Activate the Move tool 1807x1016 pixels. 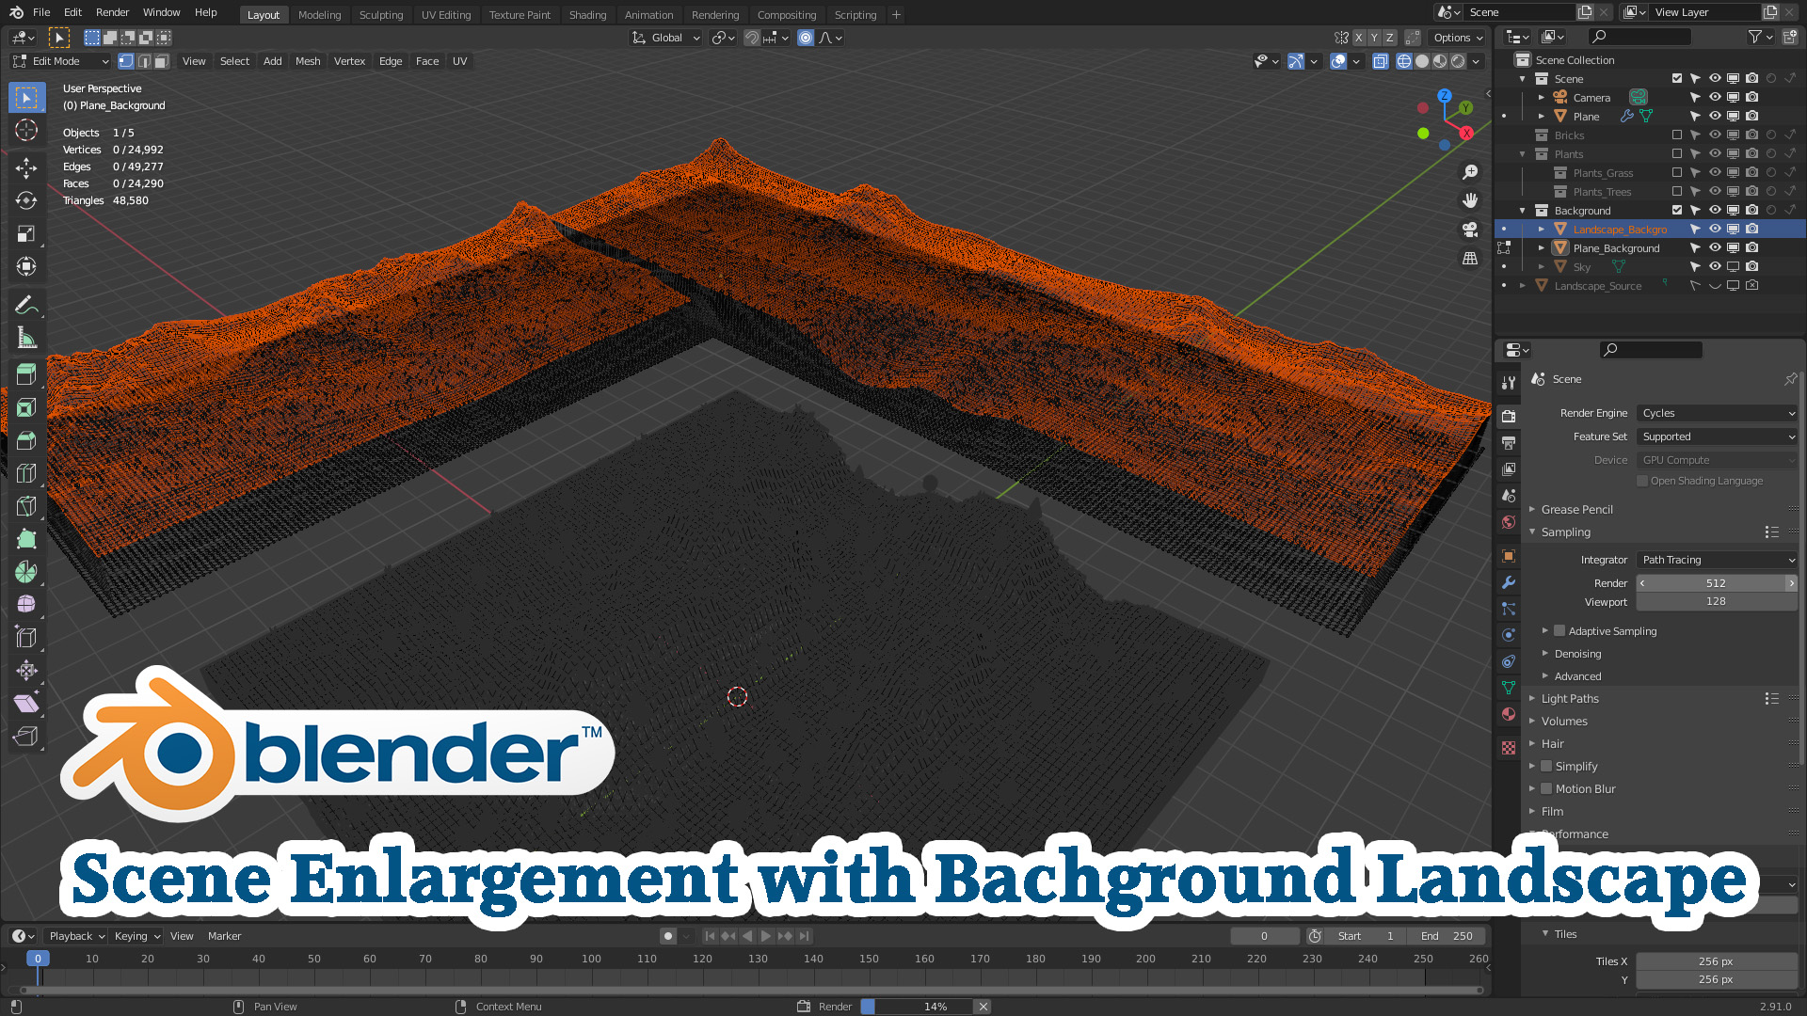tap(26, 167)
